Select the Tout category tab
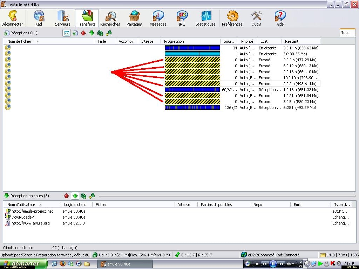The image size is (359, 269). (347, 33)
